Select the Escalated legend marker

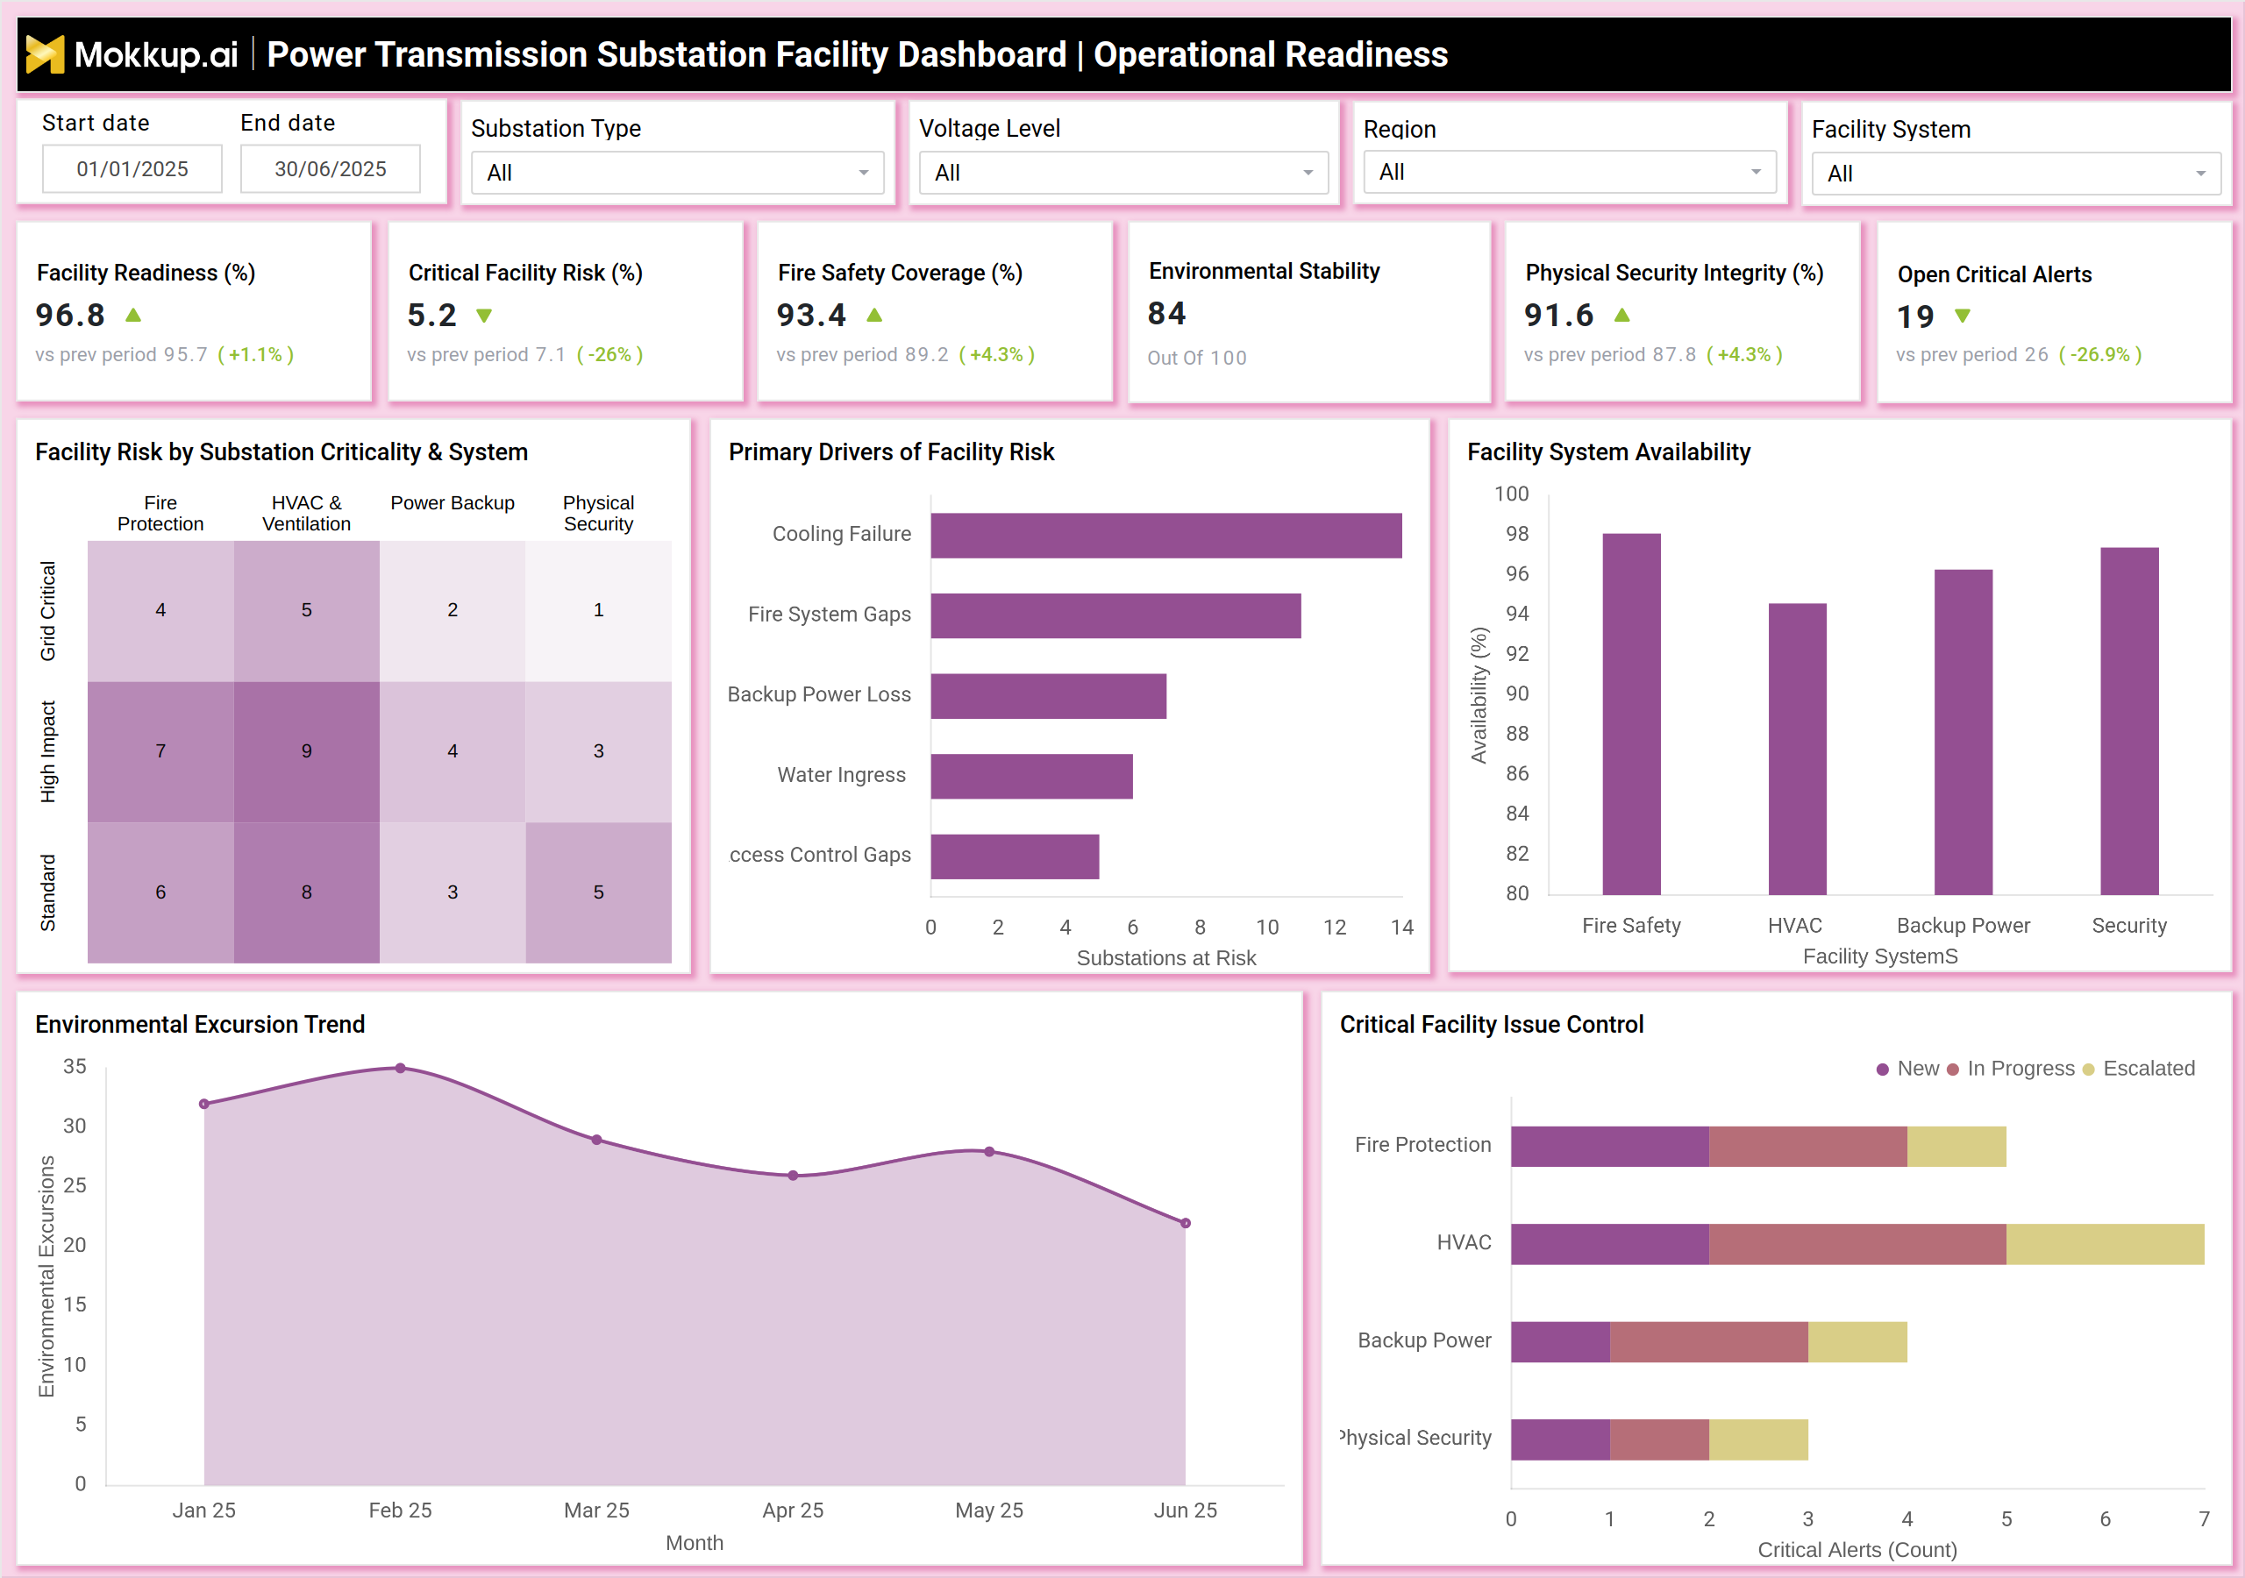[x=2089, y=1069]
